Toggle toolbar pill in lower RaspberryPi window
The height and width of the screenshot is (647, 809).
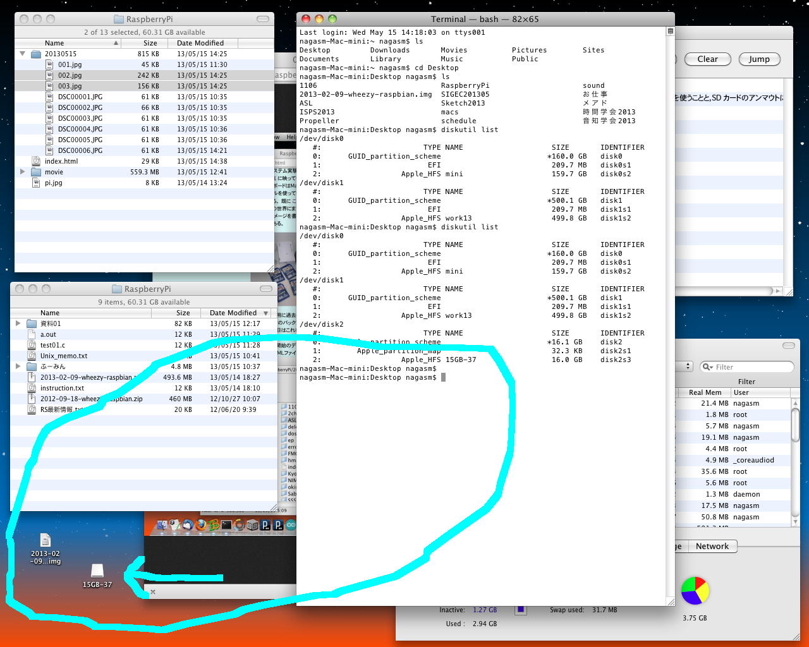click(x=266, y=289)
